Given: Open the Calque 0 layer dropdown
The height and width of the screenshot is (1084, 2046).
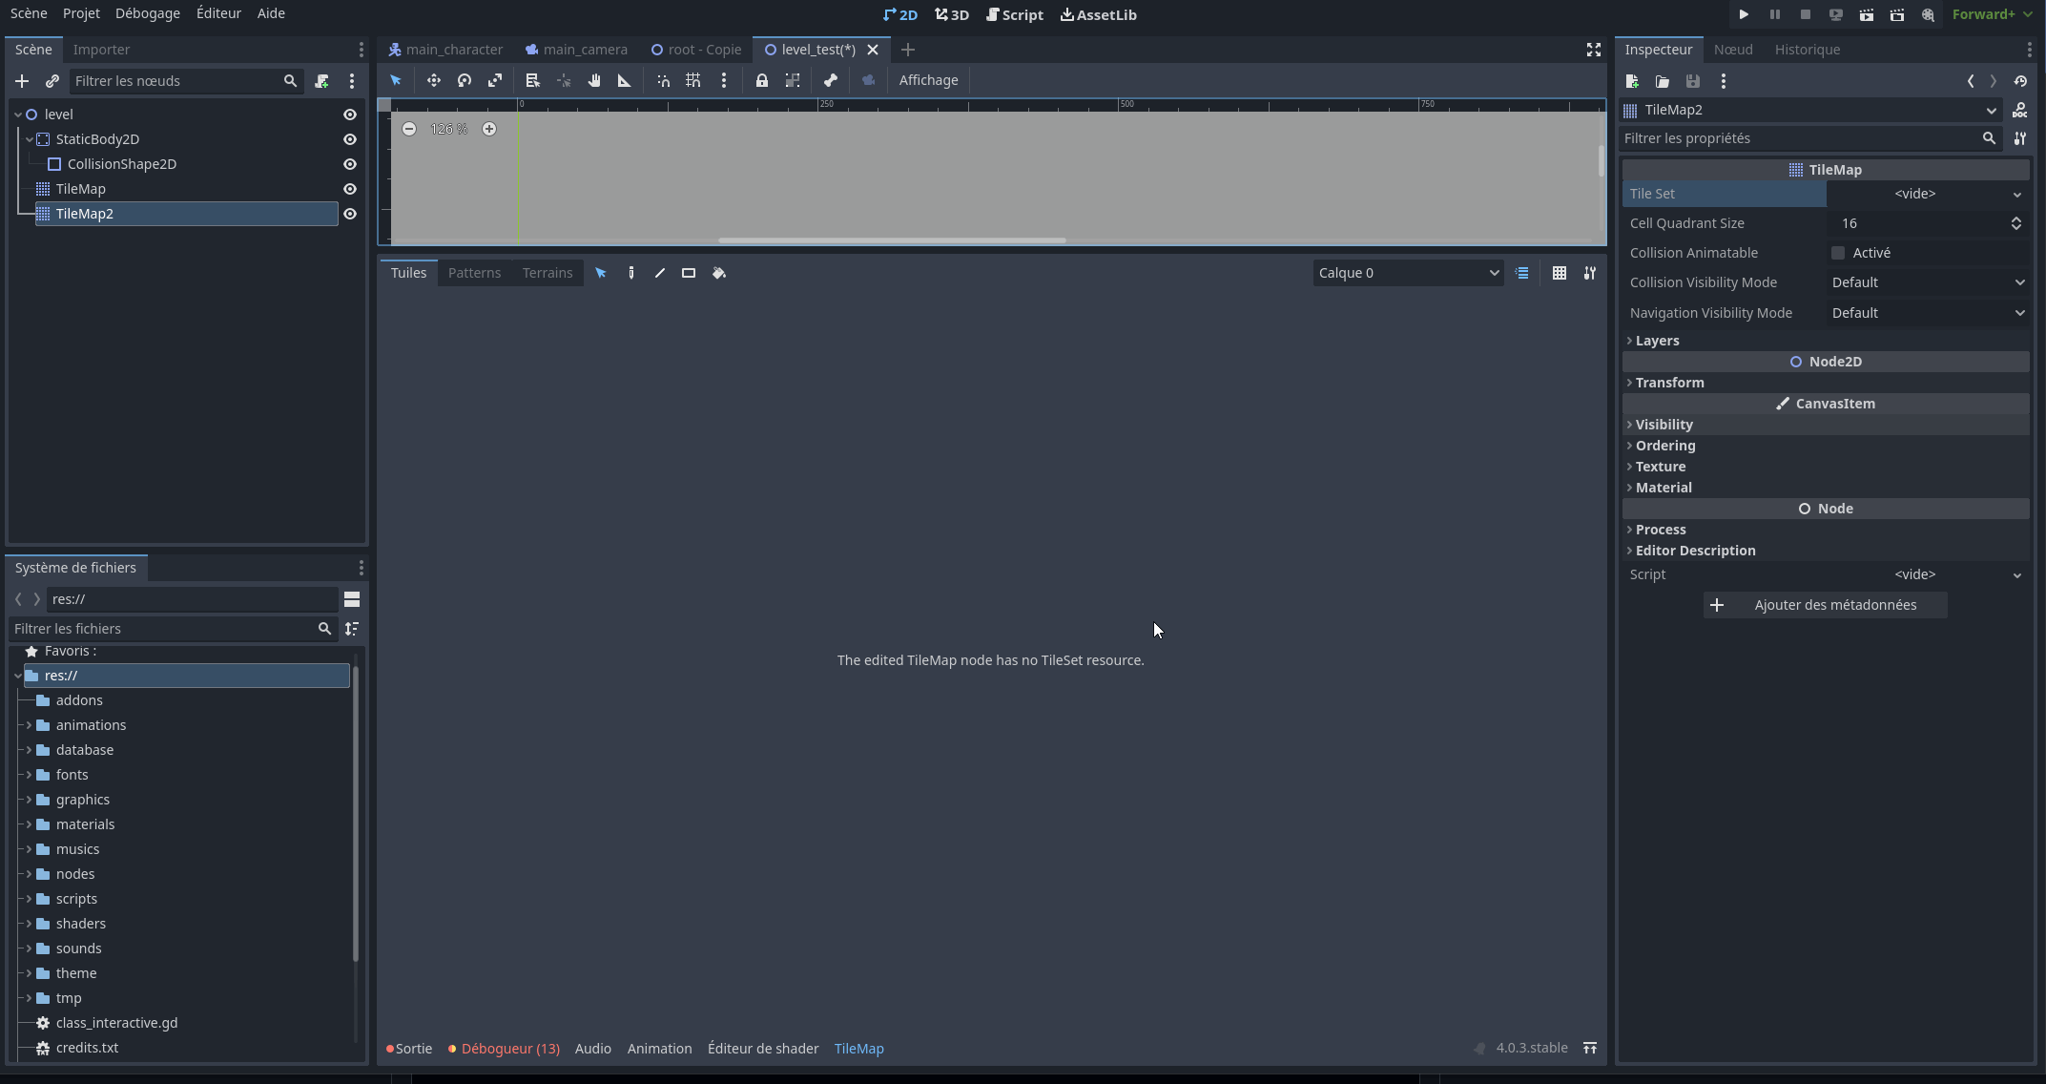Looking at the screenshot, I should point(1407,273).
